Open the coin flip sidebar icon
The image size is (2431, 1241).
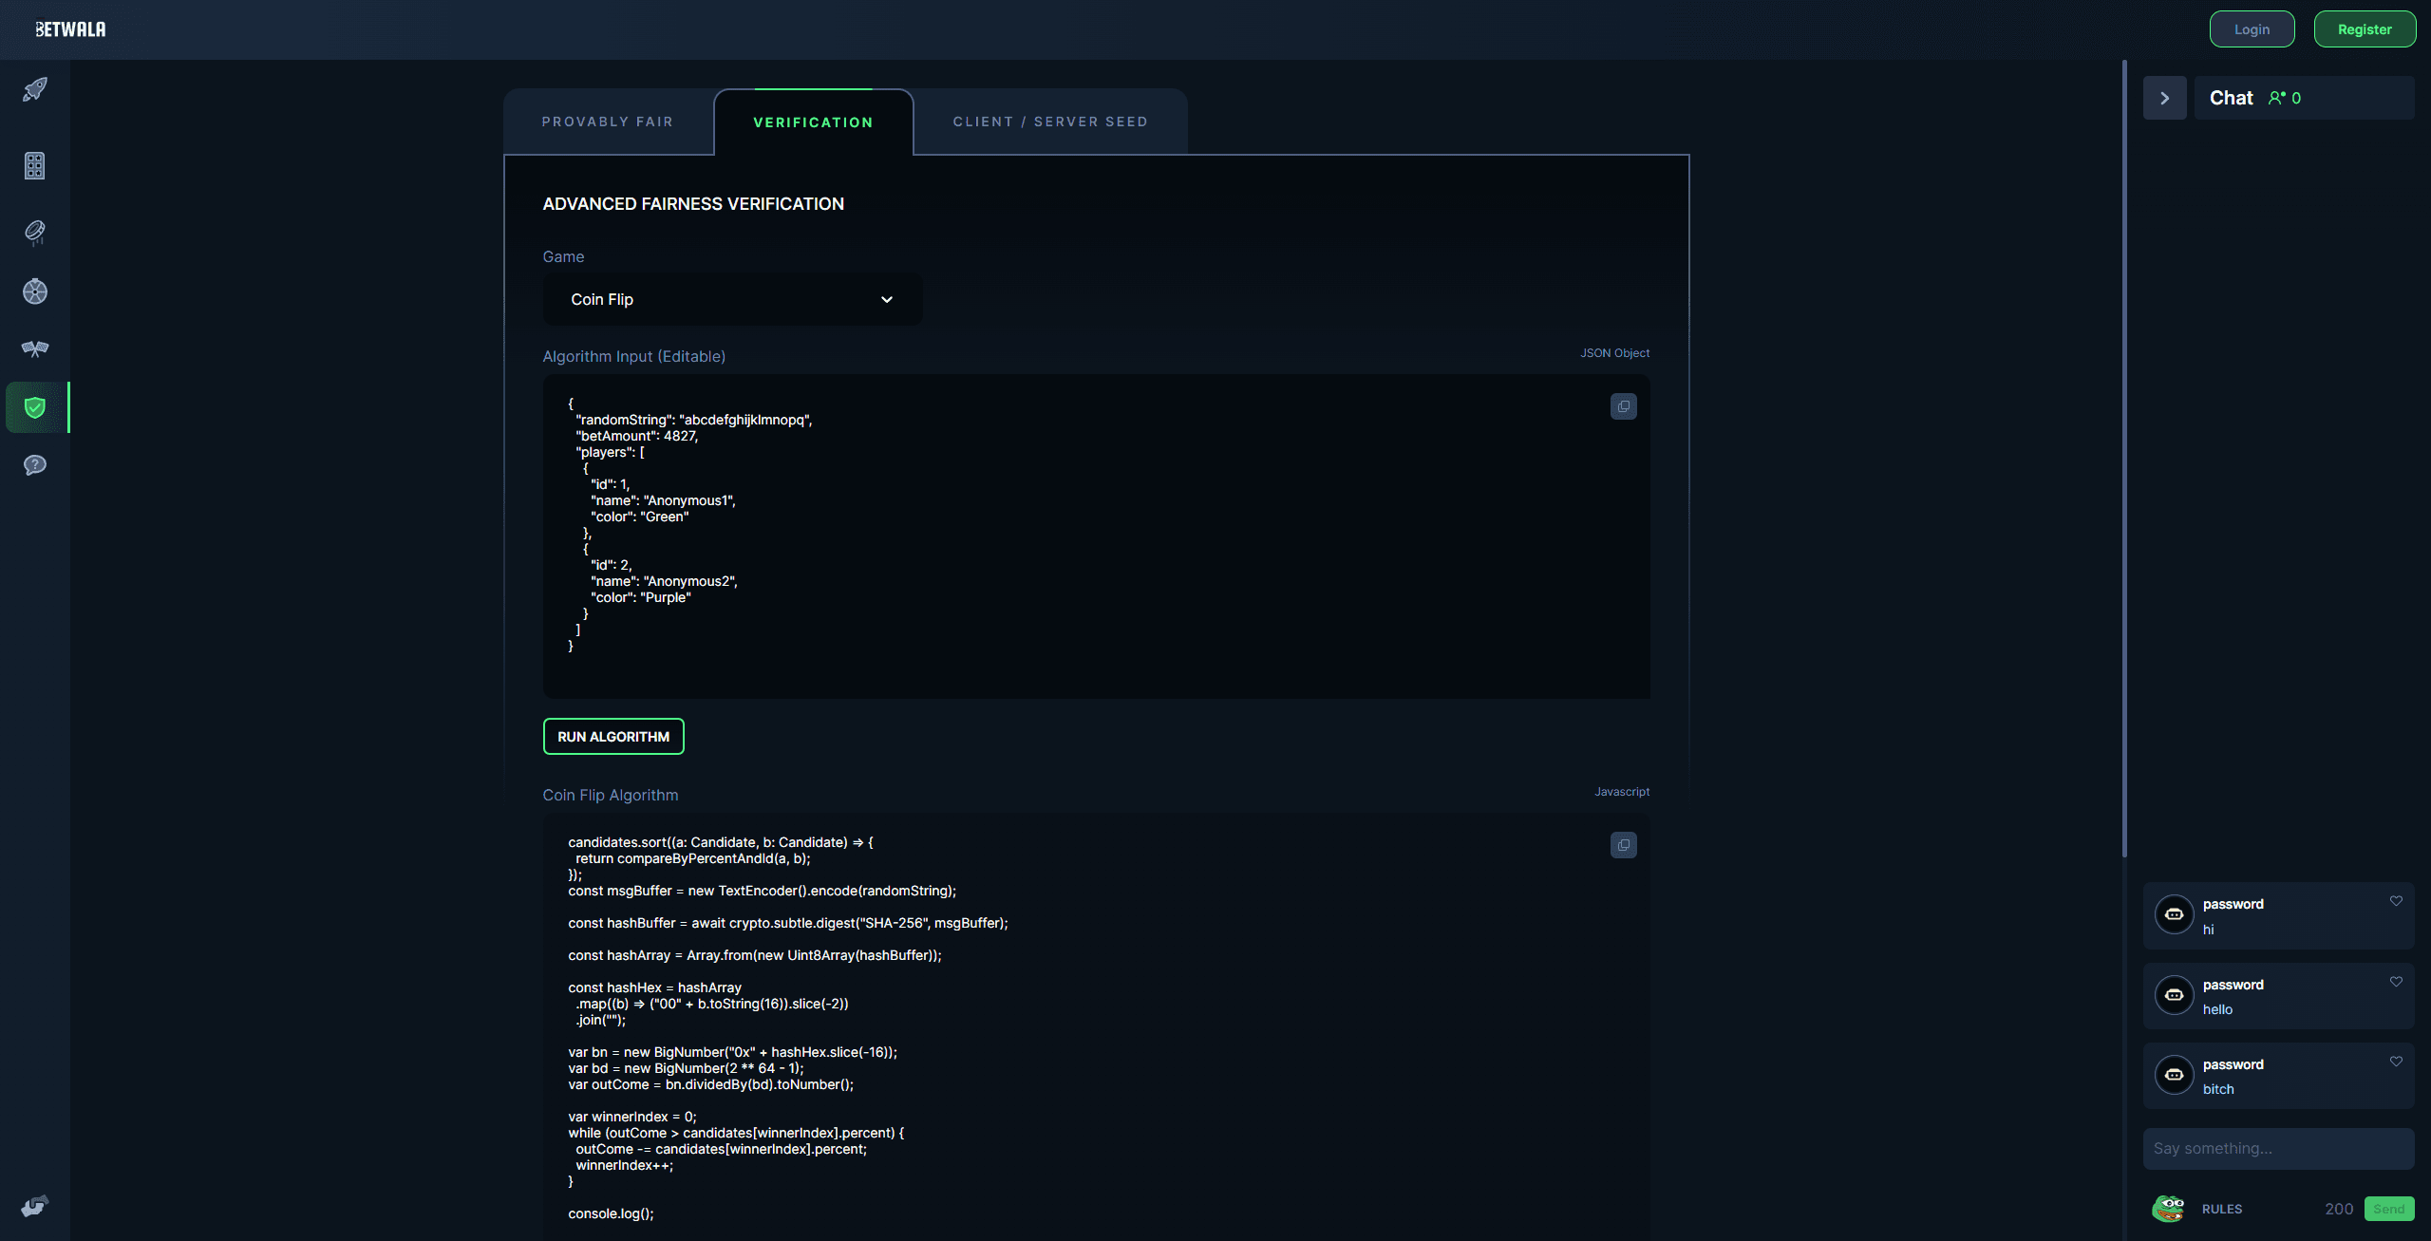click(x=35, y=232)
